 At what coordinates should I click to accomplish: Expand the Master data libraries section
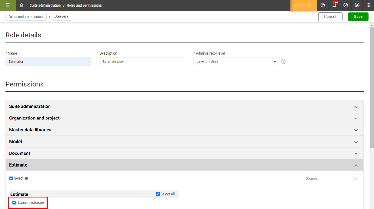185,130
